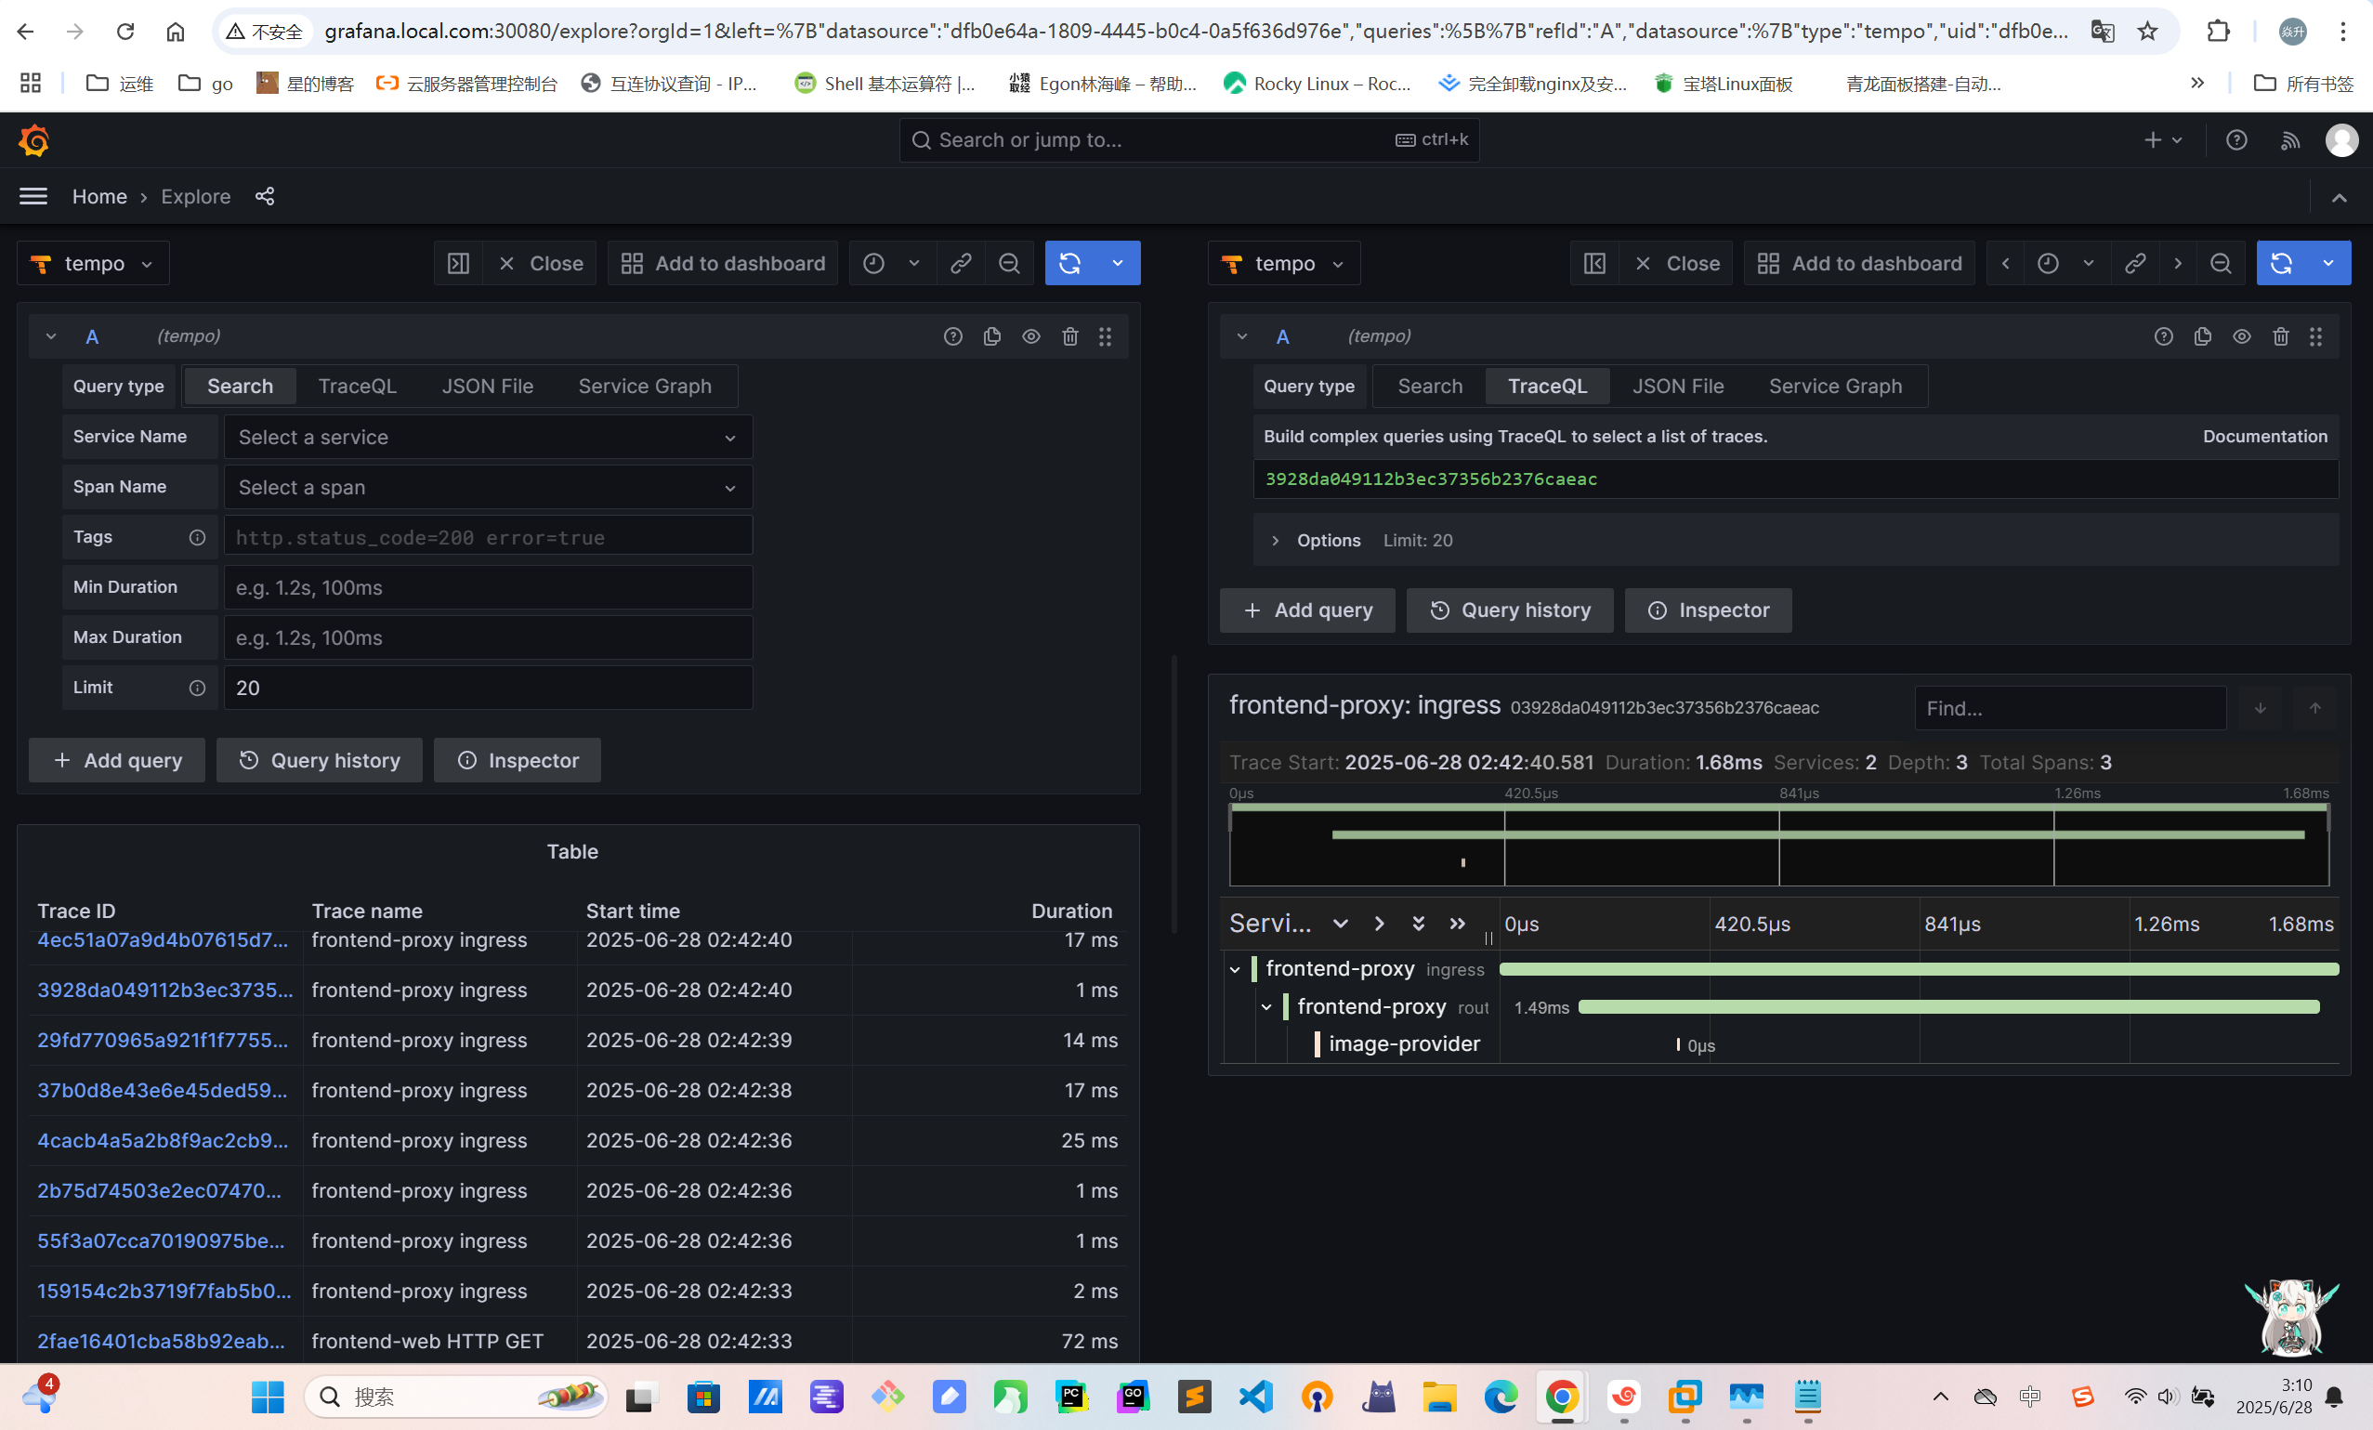Screen dimensions: 2373x1430
Task: Shift time range forward in right pane
Action: (x=2178, y=264)
